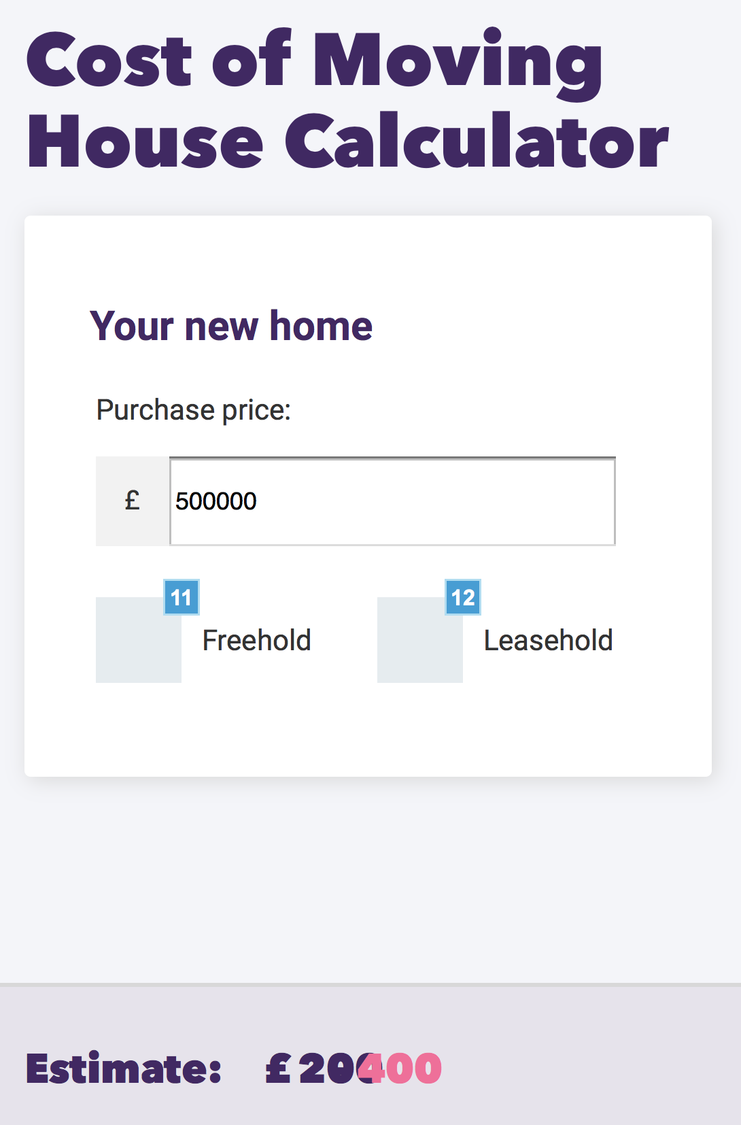
Task: Click the Purchase price label
Action: pos(194,410)
